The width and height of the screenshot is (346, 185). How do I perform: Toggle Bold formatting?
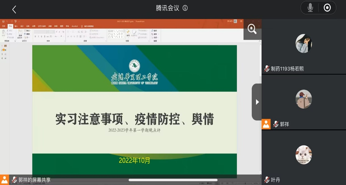[35, 36]
